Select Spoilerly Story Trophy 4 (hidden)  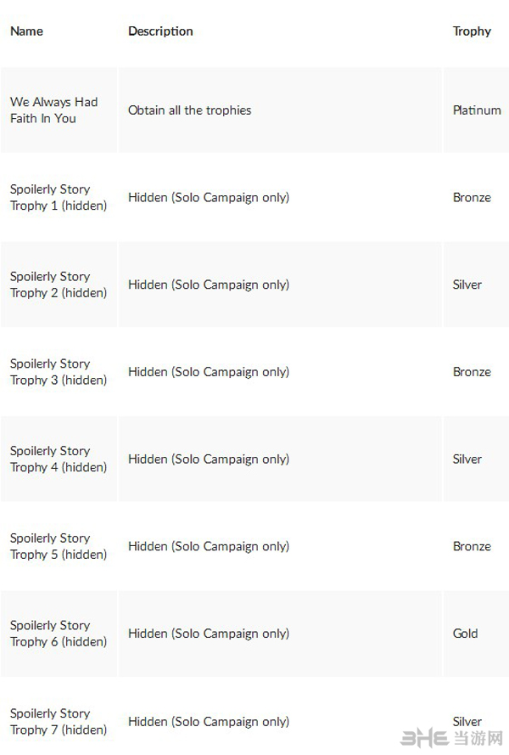pos(59,459)
